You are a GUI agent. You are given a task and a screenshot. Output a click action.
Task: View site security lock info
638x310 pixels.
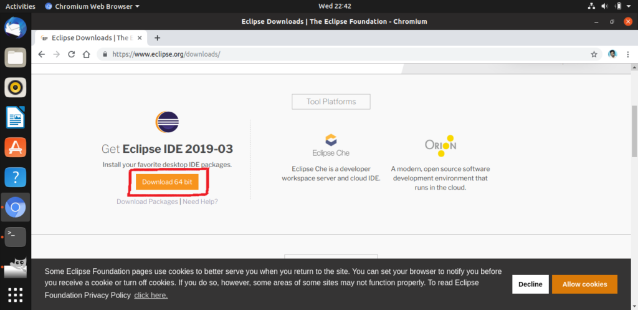pos(105,54)
